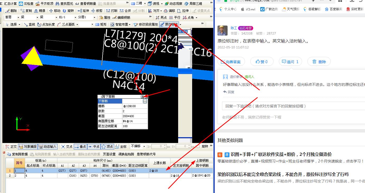Toggle 动态输入 dynamic input

pos(48,146)
